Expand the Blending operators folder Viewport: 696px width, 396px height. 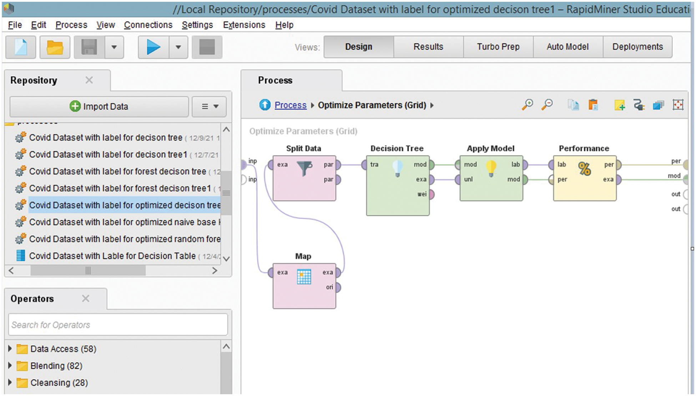click(10, 365)
